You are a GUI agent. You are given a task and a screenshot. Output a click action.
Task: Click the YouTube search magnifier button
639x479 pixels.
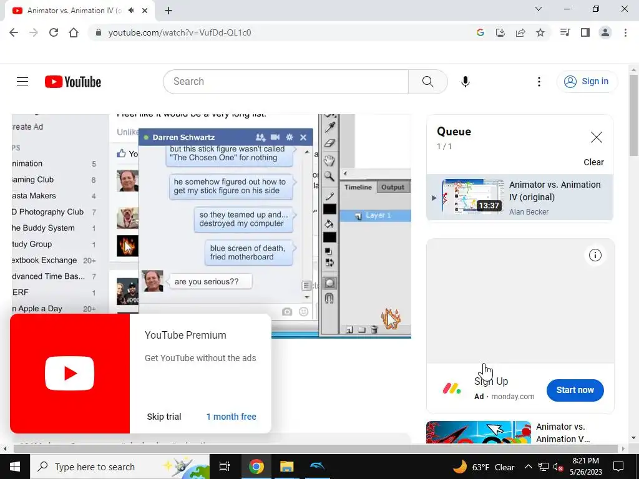[x=428, y=82]
